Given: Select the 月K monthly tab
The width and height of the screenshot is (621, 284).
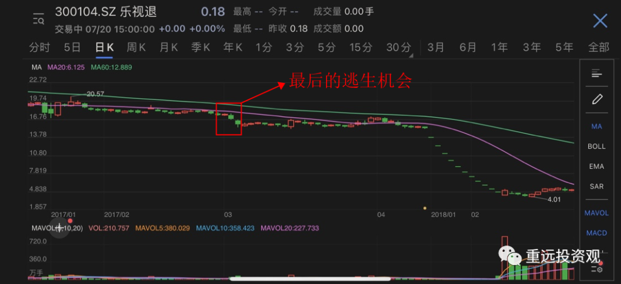Looking at the screenshot, I should (x=168, y=48).
